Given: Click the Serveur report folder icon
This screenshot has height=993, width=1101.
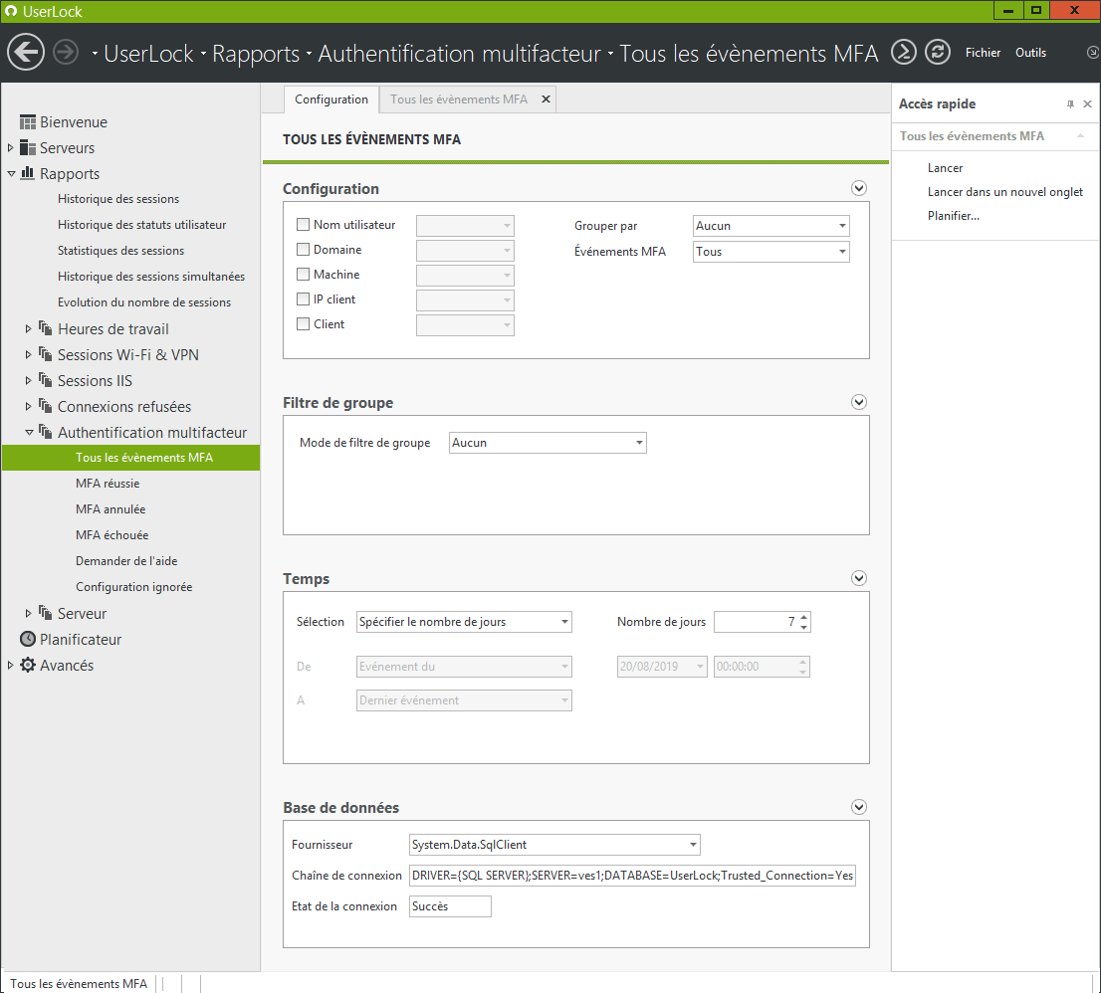Looking at the screenshot, I should (x=46, y=613).
